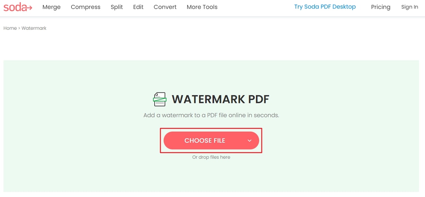Click the Watermark PDF document icon

(160, 99)
